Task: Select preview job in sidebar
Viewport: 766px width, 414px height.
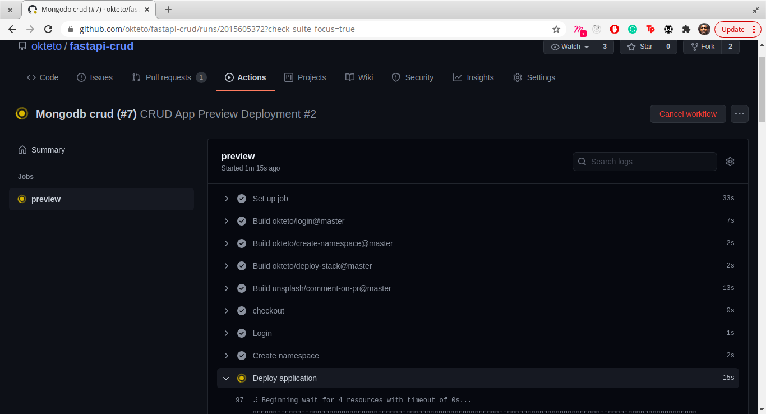Action: point(101,199)
